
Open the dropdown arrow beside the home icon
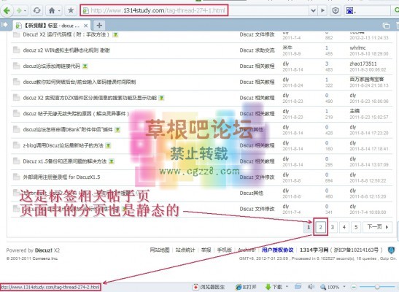(x=59, y=11)
